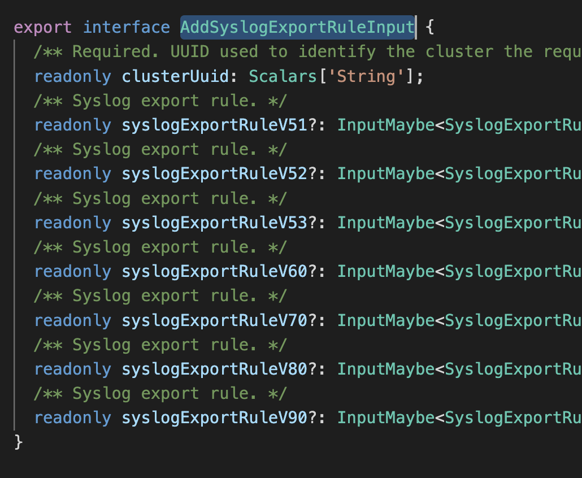Click the Syslog export rule comment above V51
The width and height of the screenshot is (582, 478).
tap(160, 101)
